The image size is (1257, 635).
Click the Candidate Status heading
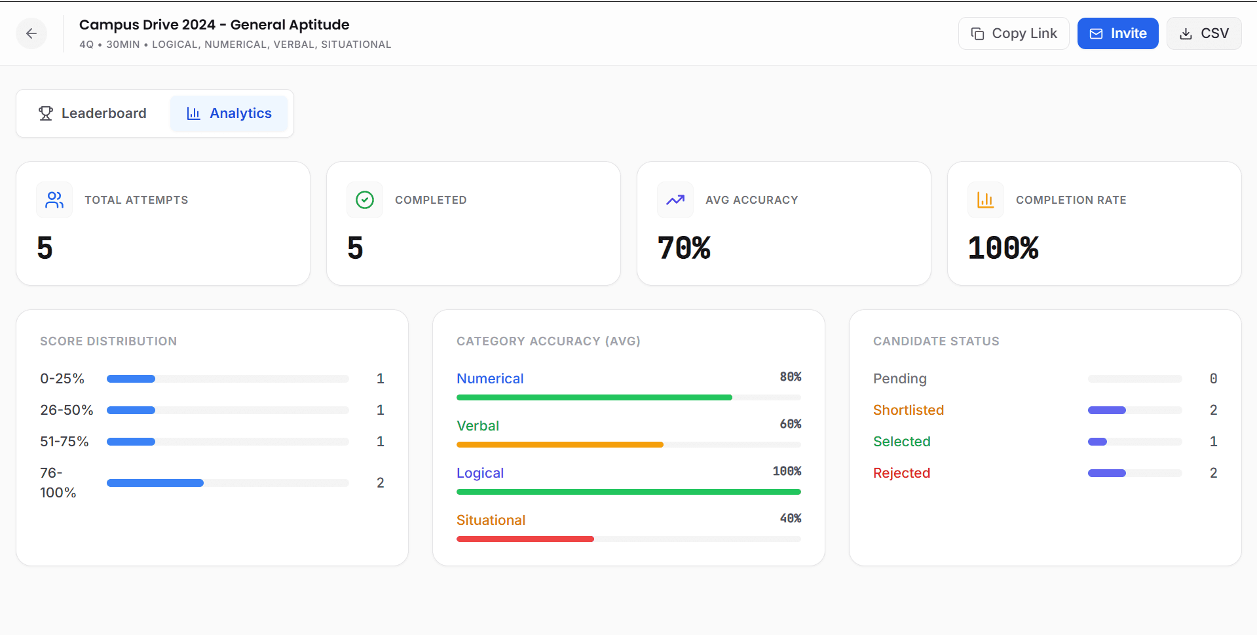click(936, 341)
